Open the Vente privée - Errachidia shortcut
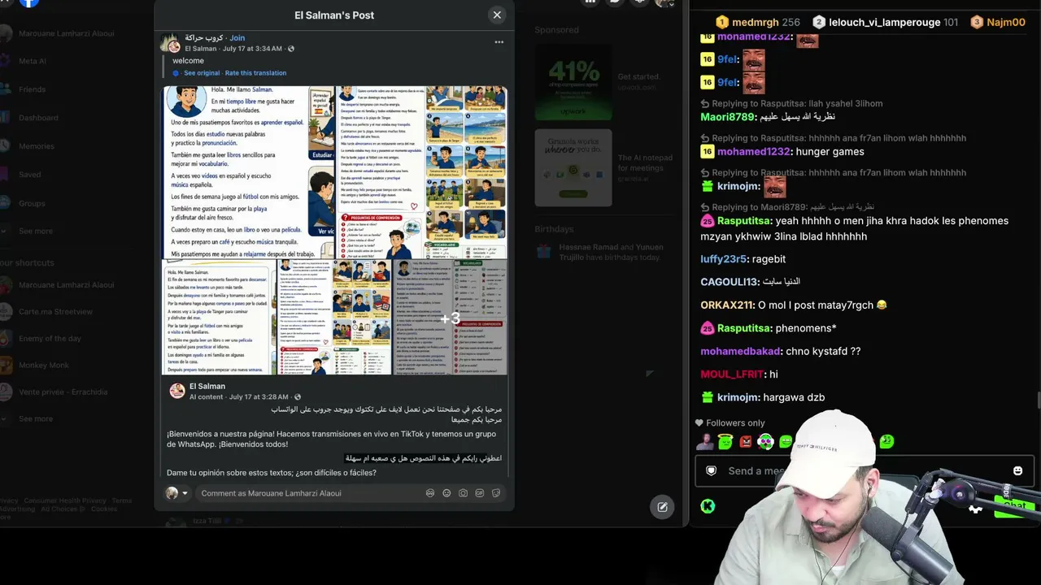 (63, 392)
